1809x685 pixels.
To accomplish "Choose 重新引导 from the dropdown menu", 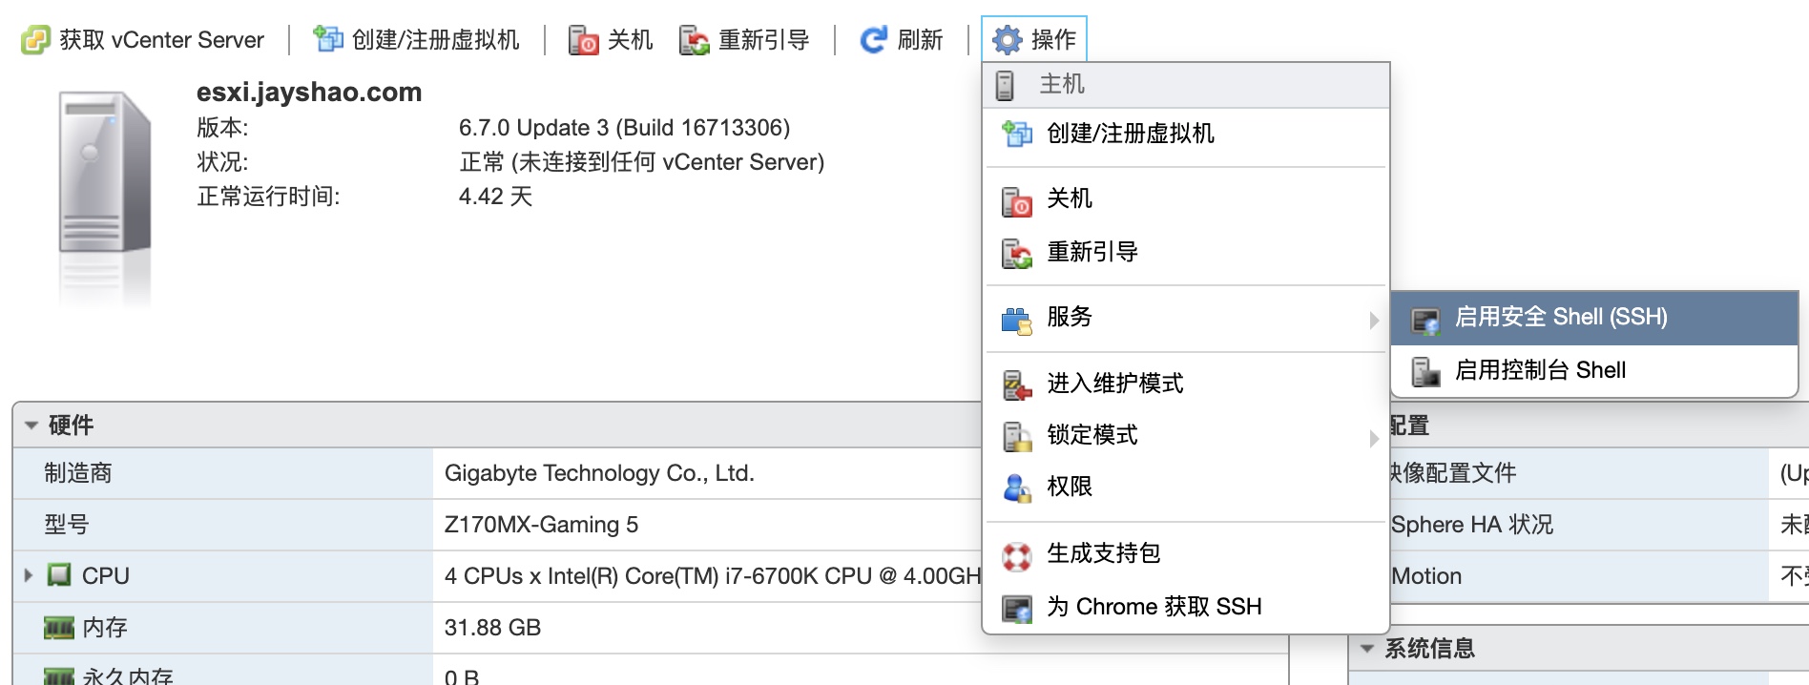I will tap(1092, 252).
